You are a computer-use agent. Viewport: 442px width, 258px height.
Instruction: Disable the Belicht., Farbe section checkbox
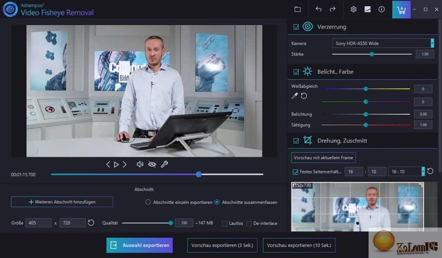pos(296,72)
